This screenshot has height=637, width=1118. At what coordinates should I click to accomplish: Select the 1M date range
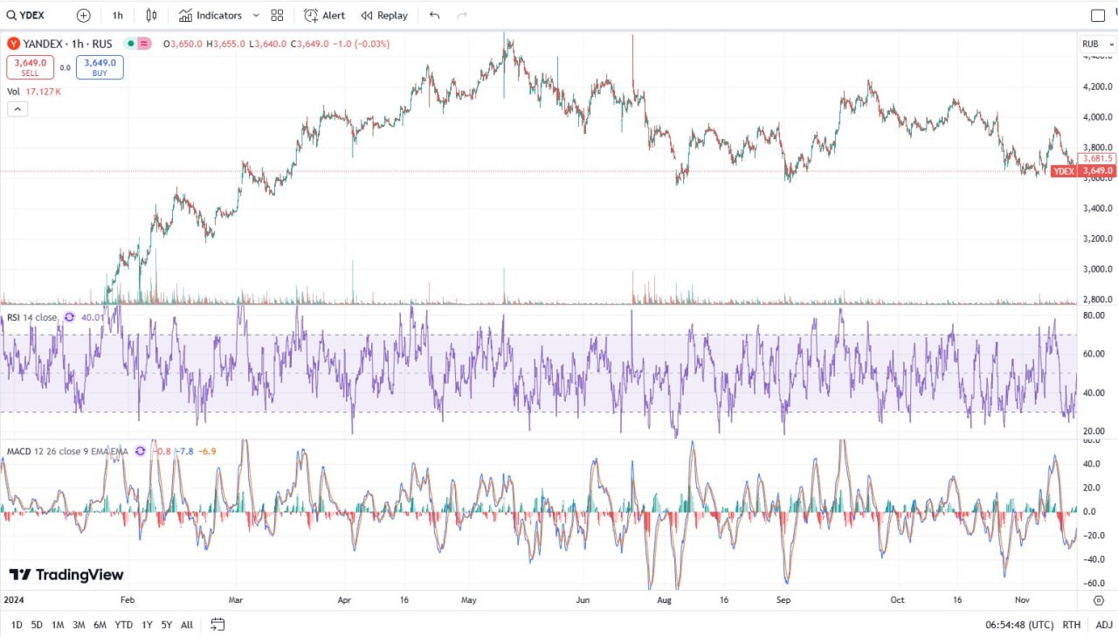click(58, 625)
